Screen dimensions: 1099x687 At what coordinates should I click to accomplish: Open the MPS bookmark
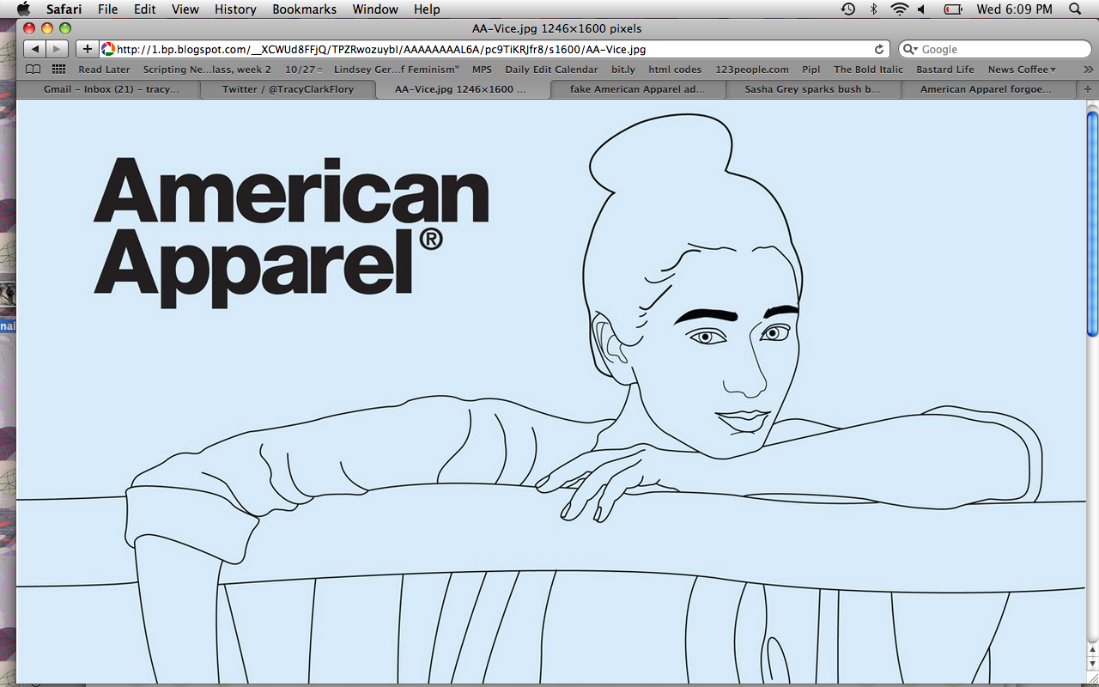point(482,70)
